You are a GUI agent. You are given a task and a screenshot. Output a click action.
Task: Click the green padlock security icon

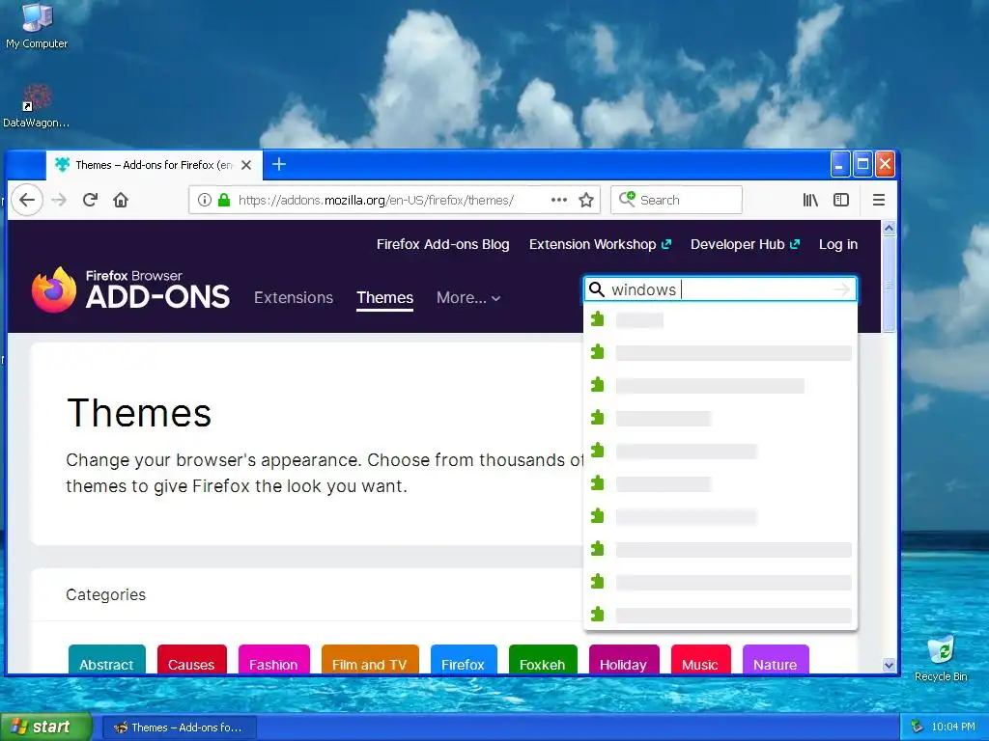pyautogui.click(x=224, y=200)
